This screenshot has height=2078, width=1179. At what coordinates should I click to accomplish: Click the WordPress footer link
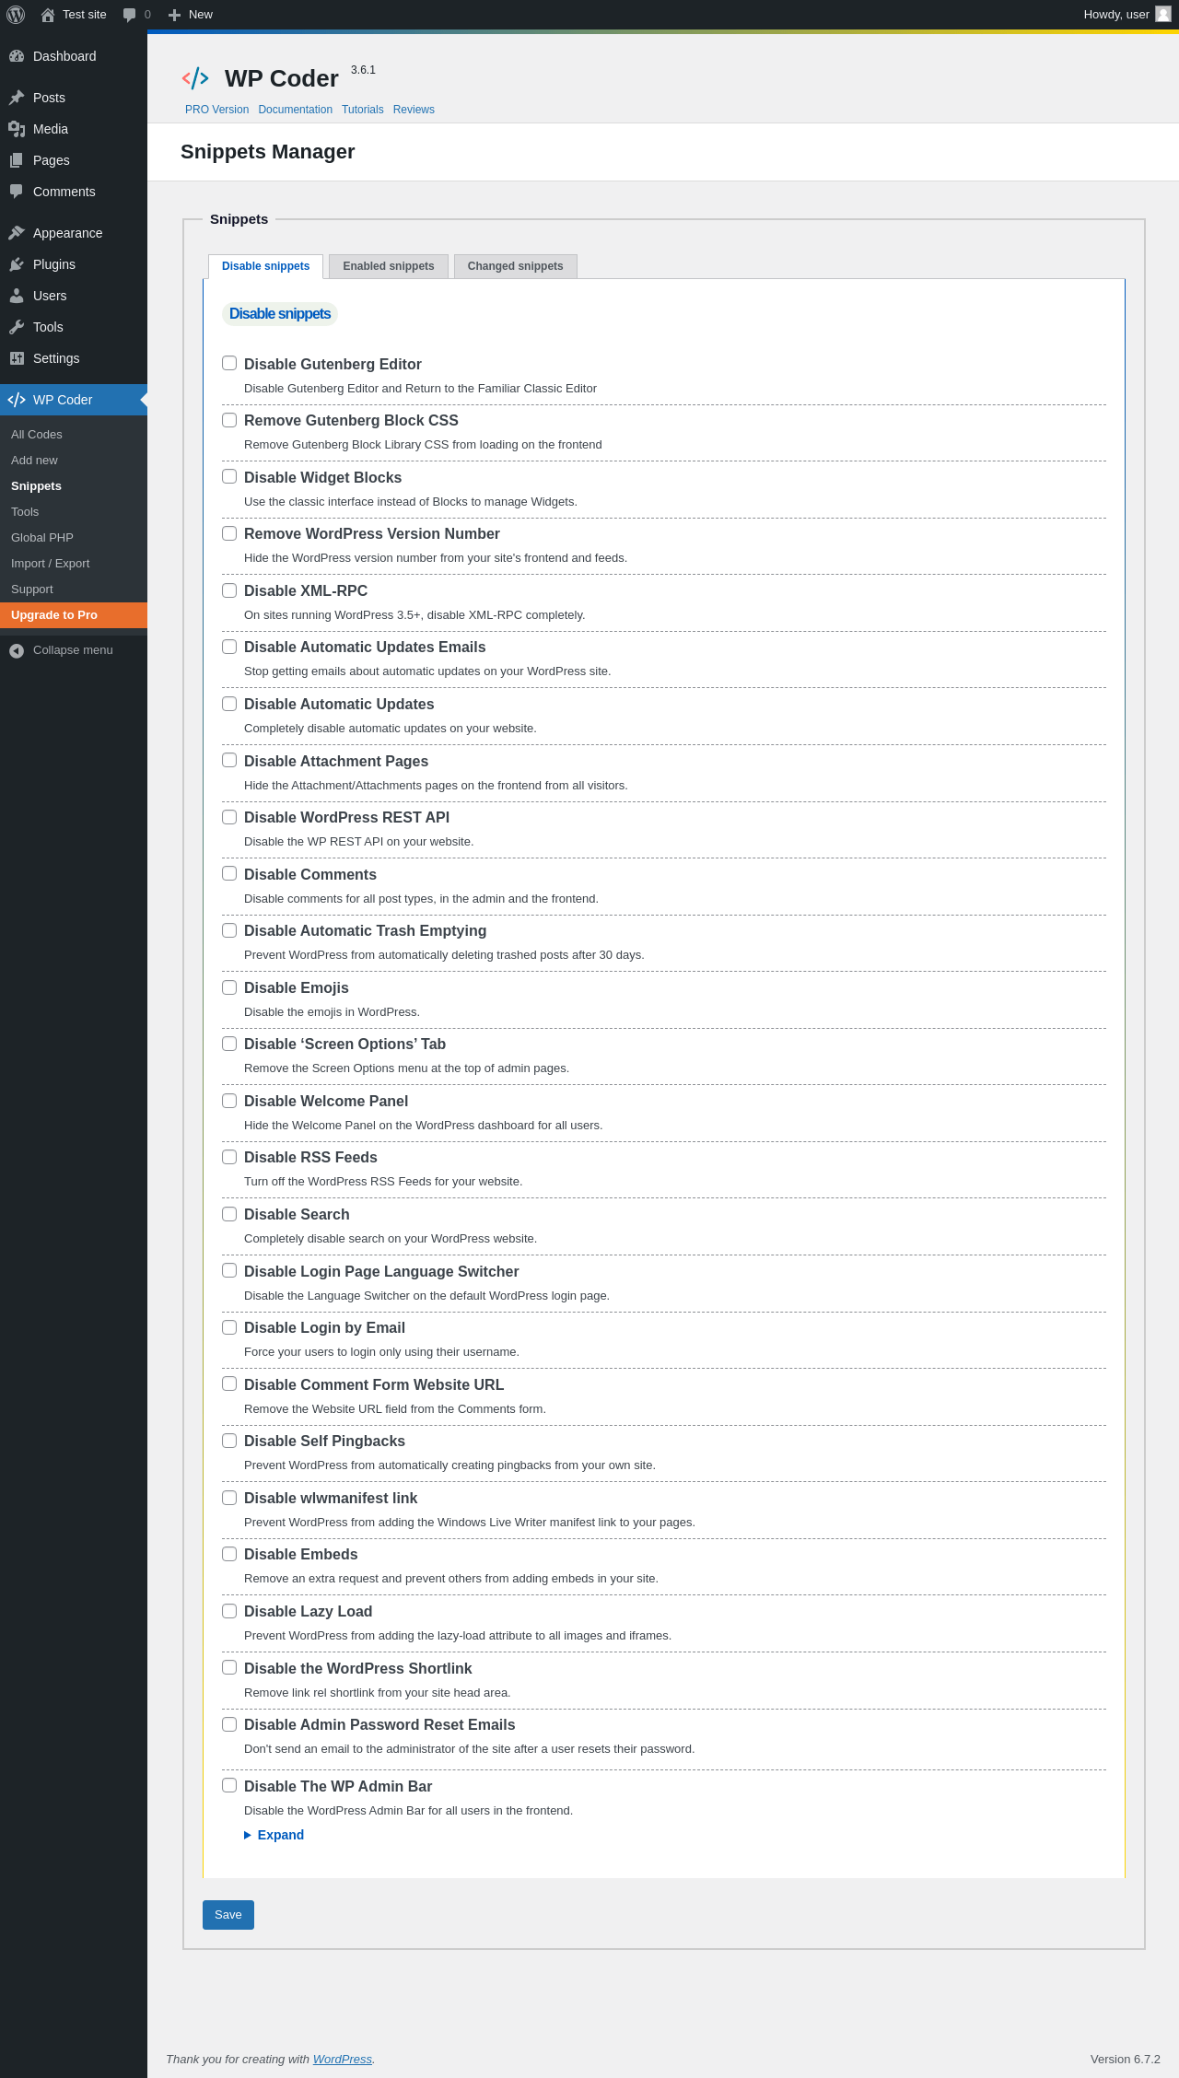coord(343,2060)
